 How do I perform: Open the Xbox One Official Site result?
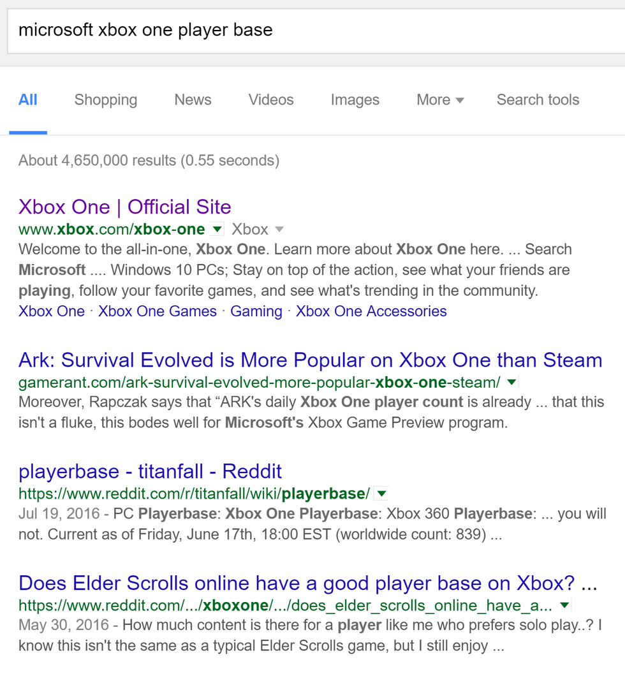(125, 207)
